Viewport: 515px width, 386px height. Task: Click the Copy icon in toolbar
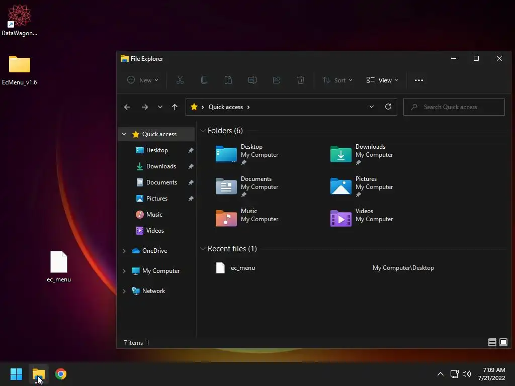[x=204, y=80]
